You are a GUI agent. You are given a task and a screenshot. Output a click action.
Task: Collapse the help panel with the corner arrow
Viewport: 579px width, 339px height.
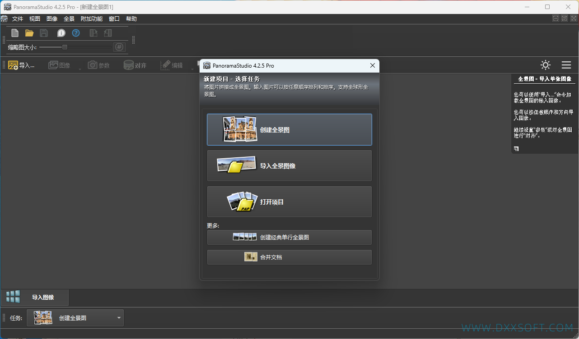point(516,148)
